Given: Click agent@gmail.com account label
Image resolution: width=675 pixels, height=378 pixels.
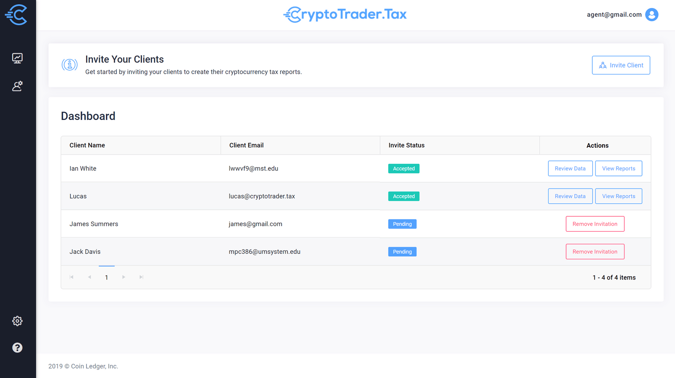Looking at the screenshot, I should (x=614, y=15).
